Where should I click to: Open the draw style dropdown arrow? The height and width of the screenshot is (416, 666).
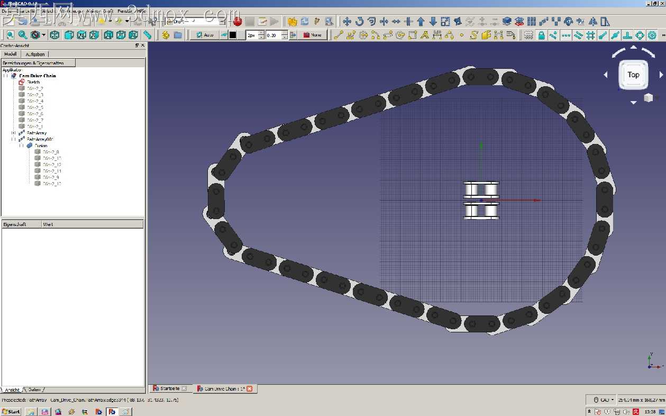(43, 35)
